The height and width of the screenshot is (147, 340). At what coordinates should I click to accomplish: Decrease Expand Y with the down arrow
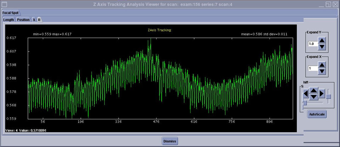click(x=322, y=47)
